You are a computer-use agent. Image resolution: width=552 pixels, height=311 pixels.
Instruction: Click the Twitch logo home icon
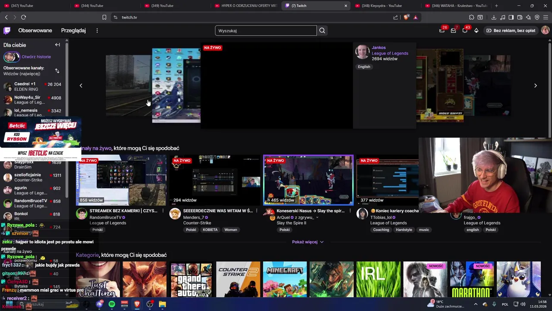click(7, 31)
